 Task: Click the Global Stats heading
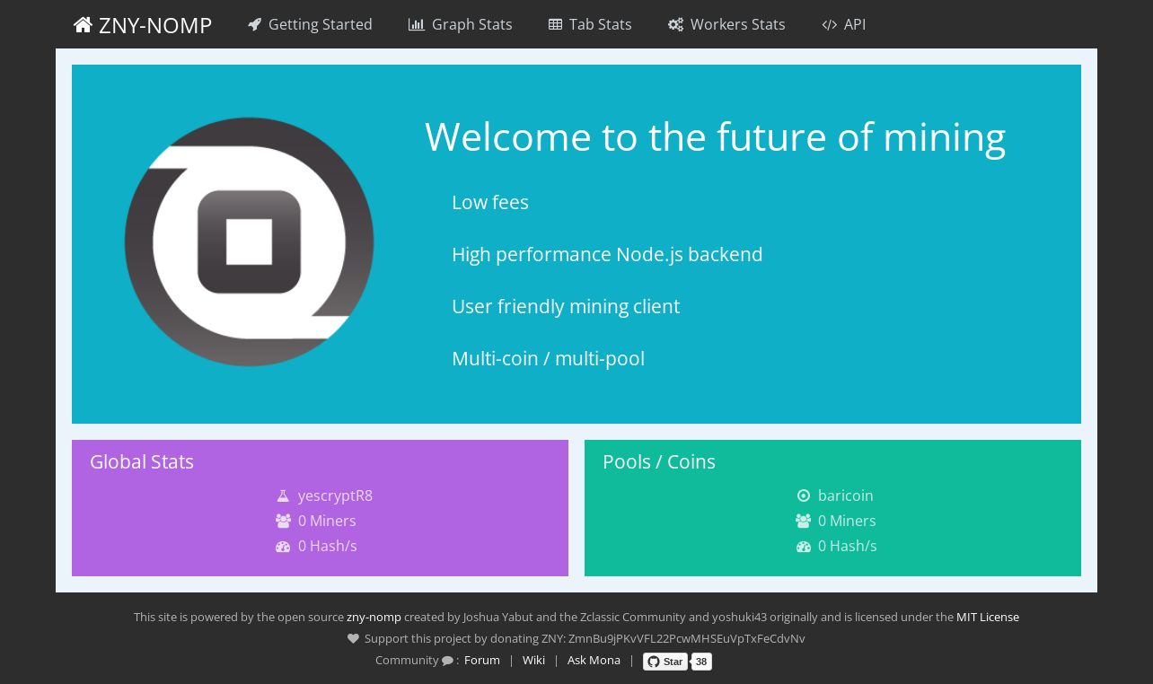142,462
